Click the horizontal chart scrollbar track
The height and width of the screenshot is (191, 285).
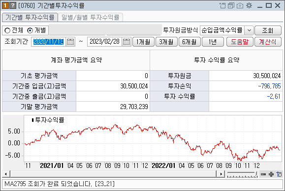coord(113,174)
